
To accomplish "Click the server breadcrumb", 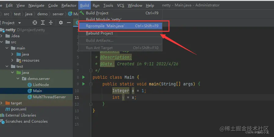I will (x=58, y=14).
